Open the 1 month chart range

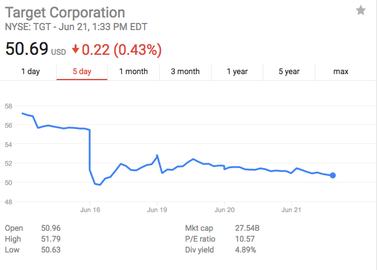pos(133,72)
